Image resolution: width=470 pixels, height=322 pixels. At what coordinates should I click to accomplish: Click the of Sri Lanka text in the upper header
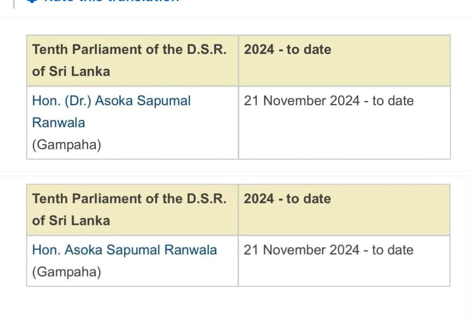71,71
